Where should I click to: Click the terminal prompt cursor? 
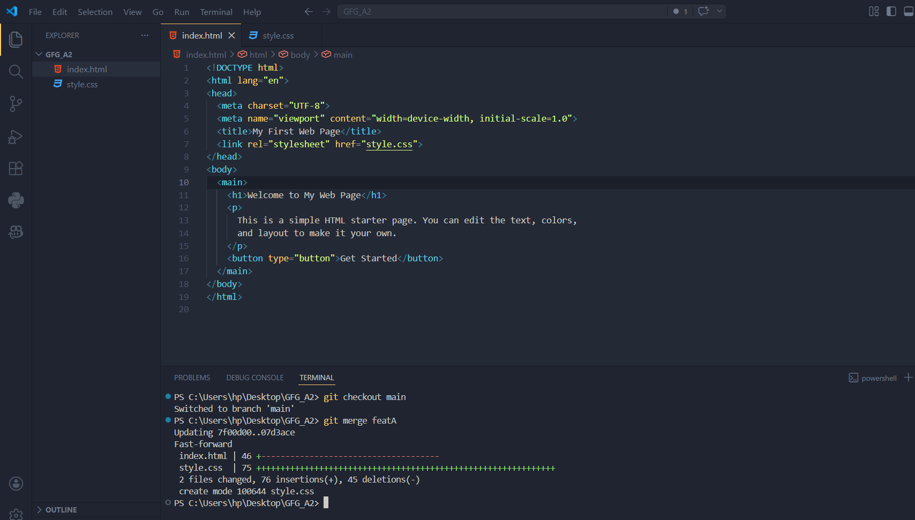(326, 503)
